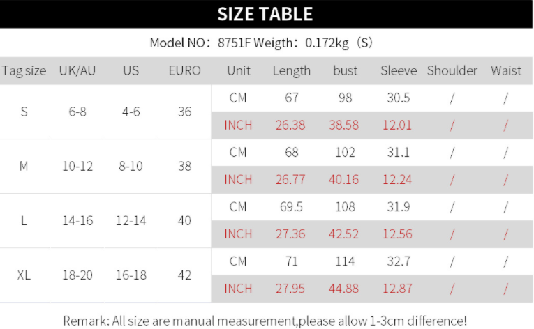Click the Model NO 8751F text line
The height and width of the screenshot is (329, 534).
(262, 43)
